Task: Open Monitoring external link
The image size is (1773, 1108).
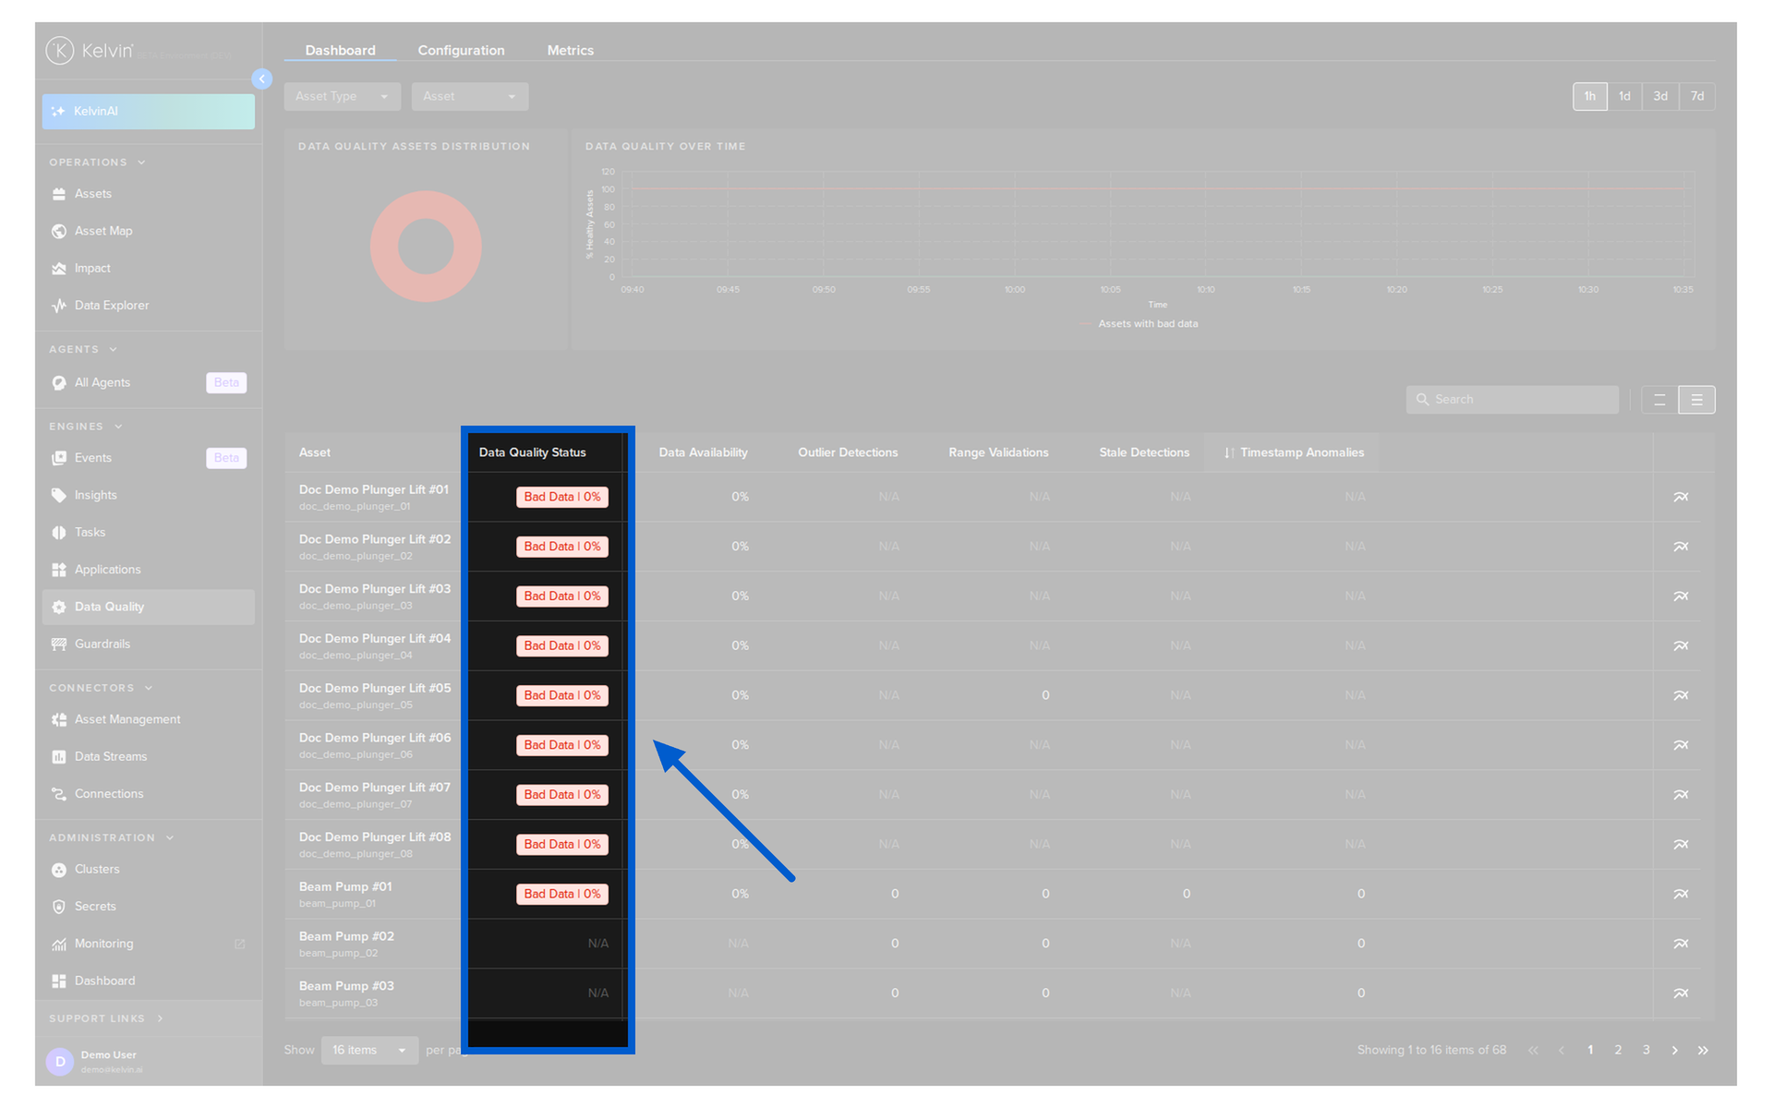Action: click(x=148, y=945)
